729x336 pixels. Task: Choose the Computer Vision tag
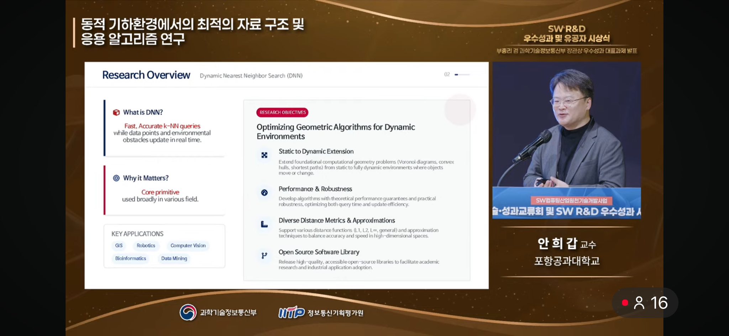tap(188, 246)
